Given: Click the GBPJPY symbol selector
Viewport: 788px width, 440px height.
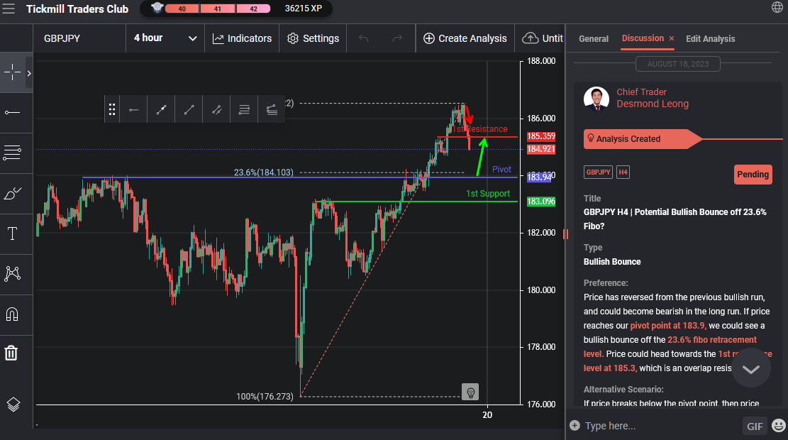Looking at the screenshot, I should click(79, 38).
